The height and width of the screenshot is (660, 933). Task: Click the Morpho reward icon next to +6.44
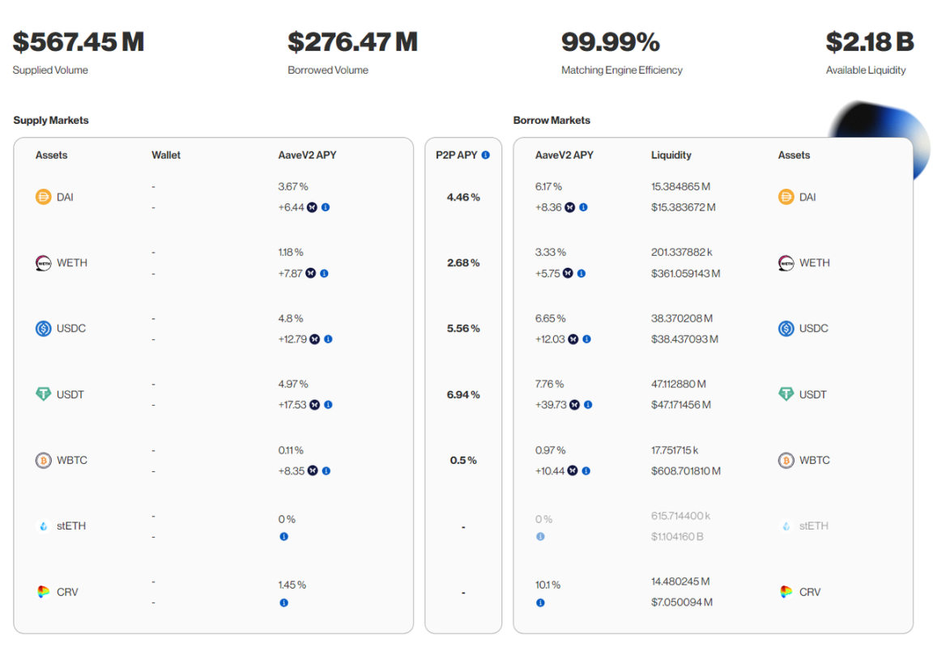[313, 207]
